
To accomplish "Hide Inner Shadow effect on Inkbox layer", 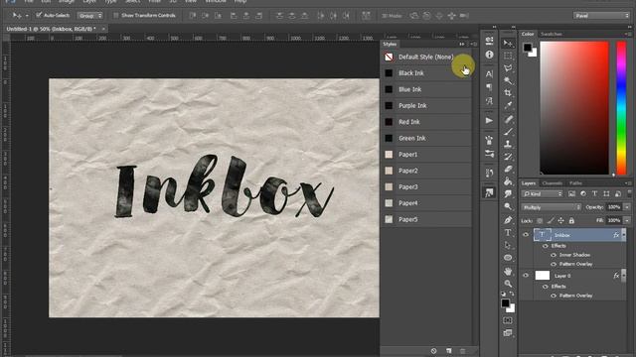I will 554,255.
